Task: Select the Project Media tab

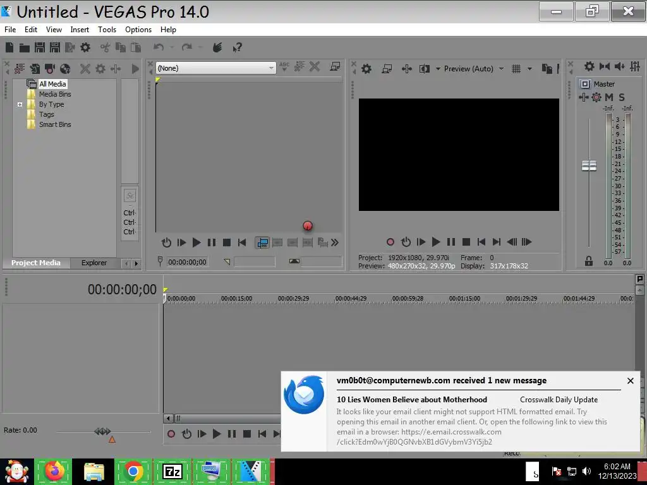Action: click(x=36, y=263)
